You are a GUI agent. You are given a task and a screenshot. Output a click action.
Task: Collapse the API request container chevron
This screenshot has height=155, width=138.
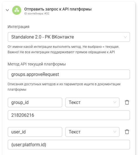pyautogui.click(x=7, y=10)
